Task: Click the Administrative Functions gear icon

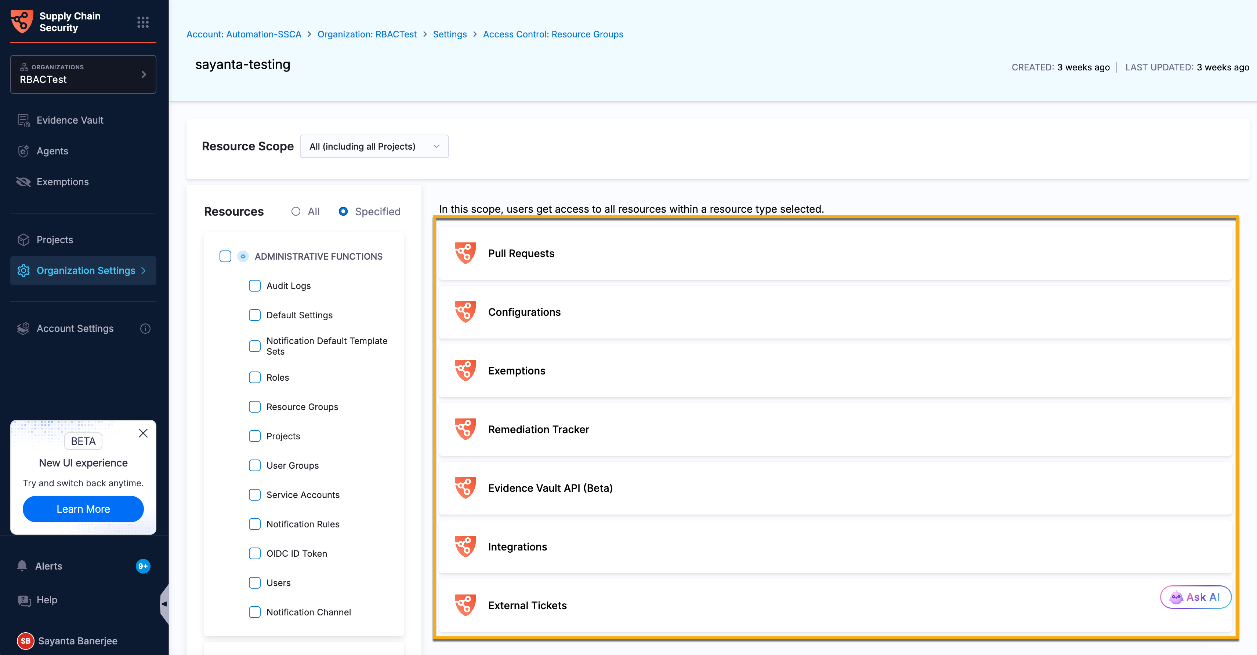Action: (x=243, y=256)
